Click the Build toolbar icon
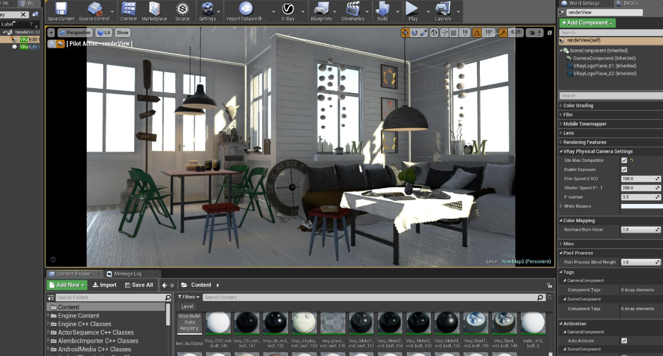 pos(382,9)
